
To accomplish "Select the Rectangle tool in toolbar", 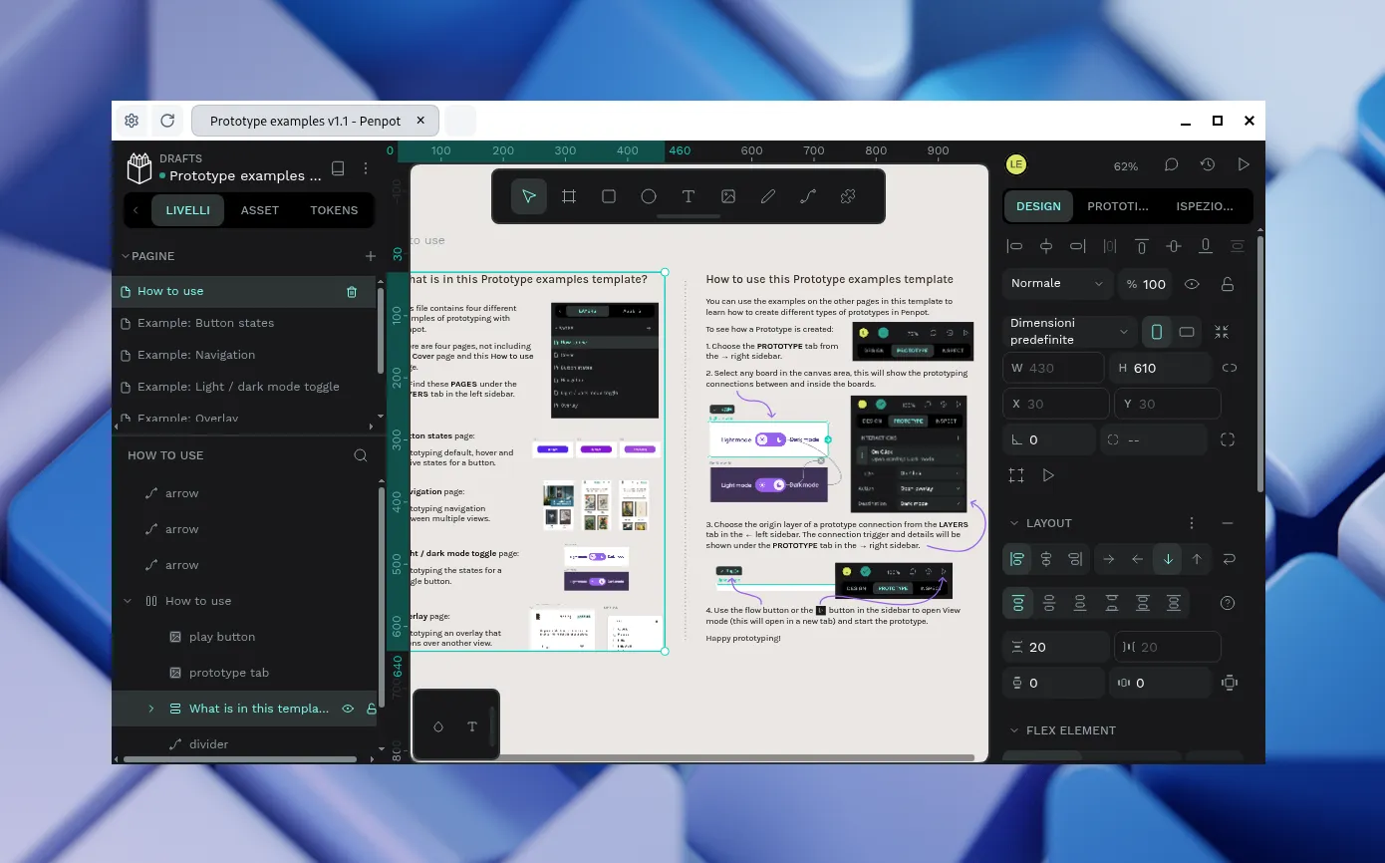I will [x=609, y=196].
